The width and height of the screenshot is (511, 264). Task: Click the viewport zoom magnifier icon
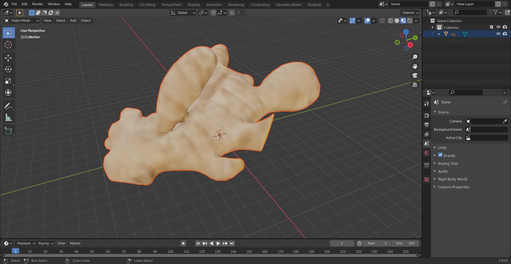414,57
